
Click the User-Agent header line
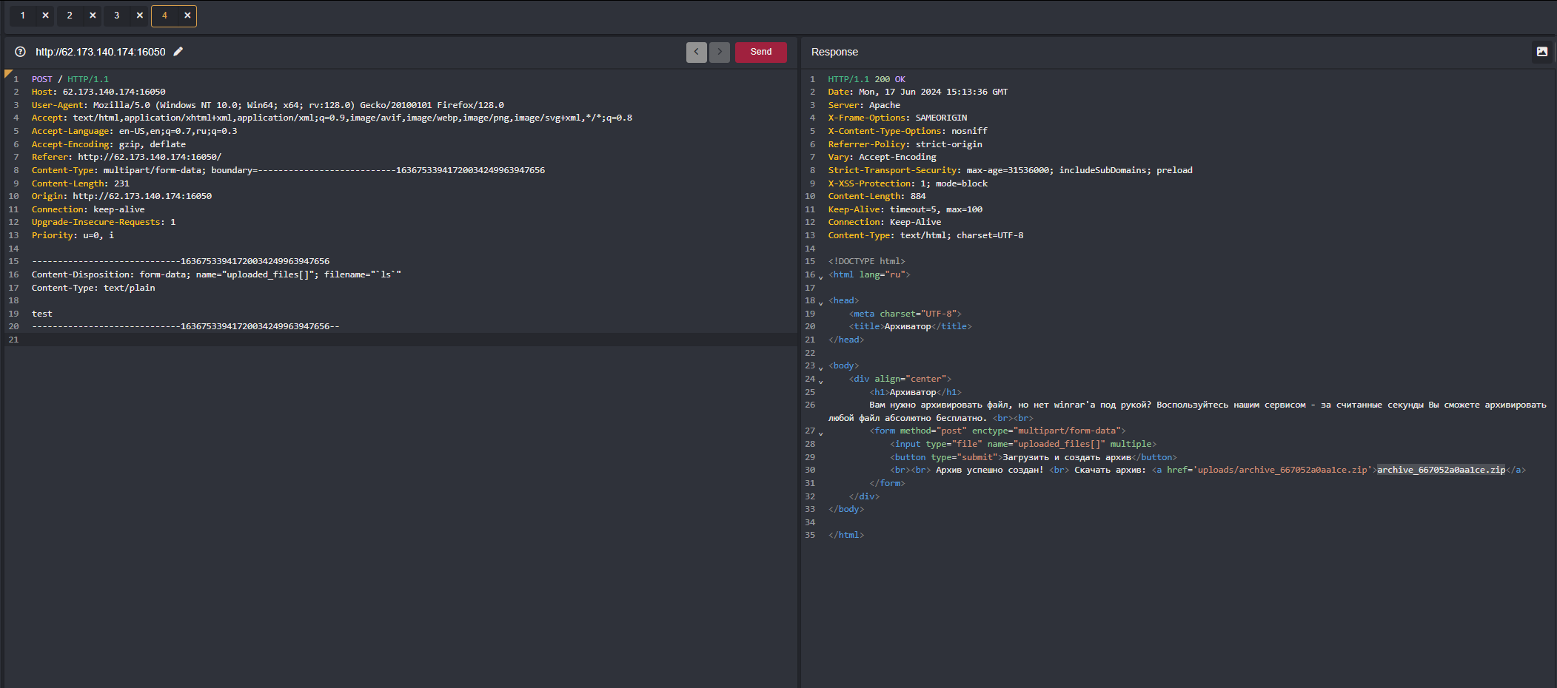point(268,105)
